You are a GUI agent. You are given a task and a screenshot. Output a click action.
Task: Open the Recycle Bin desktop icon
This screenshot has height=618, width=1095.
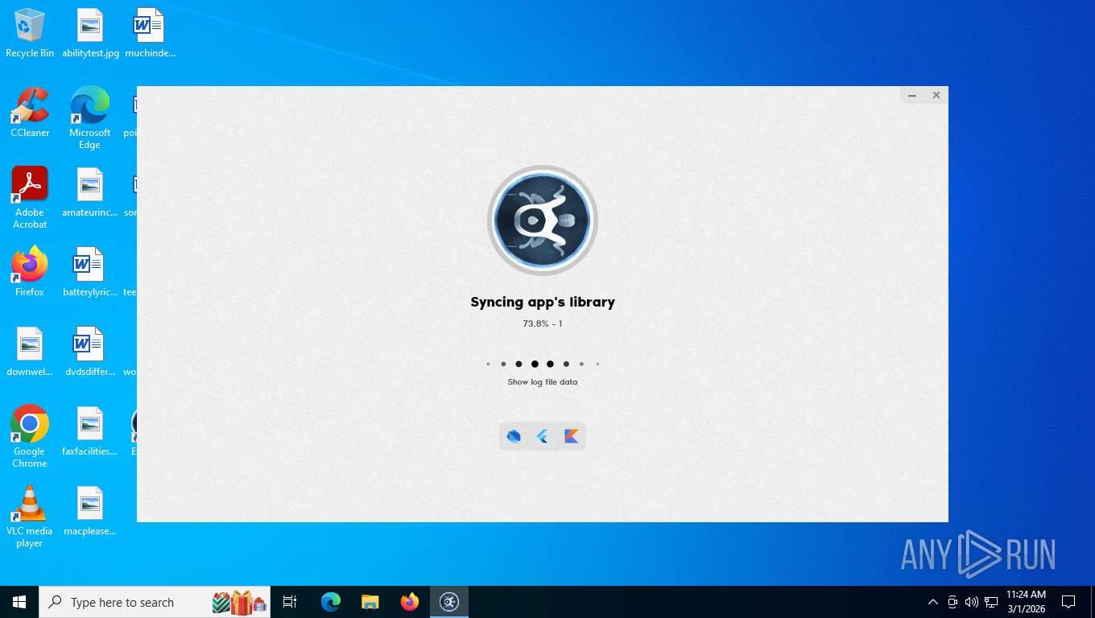[x=30, y=33]
